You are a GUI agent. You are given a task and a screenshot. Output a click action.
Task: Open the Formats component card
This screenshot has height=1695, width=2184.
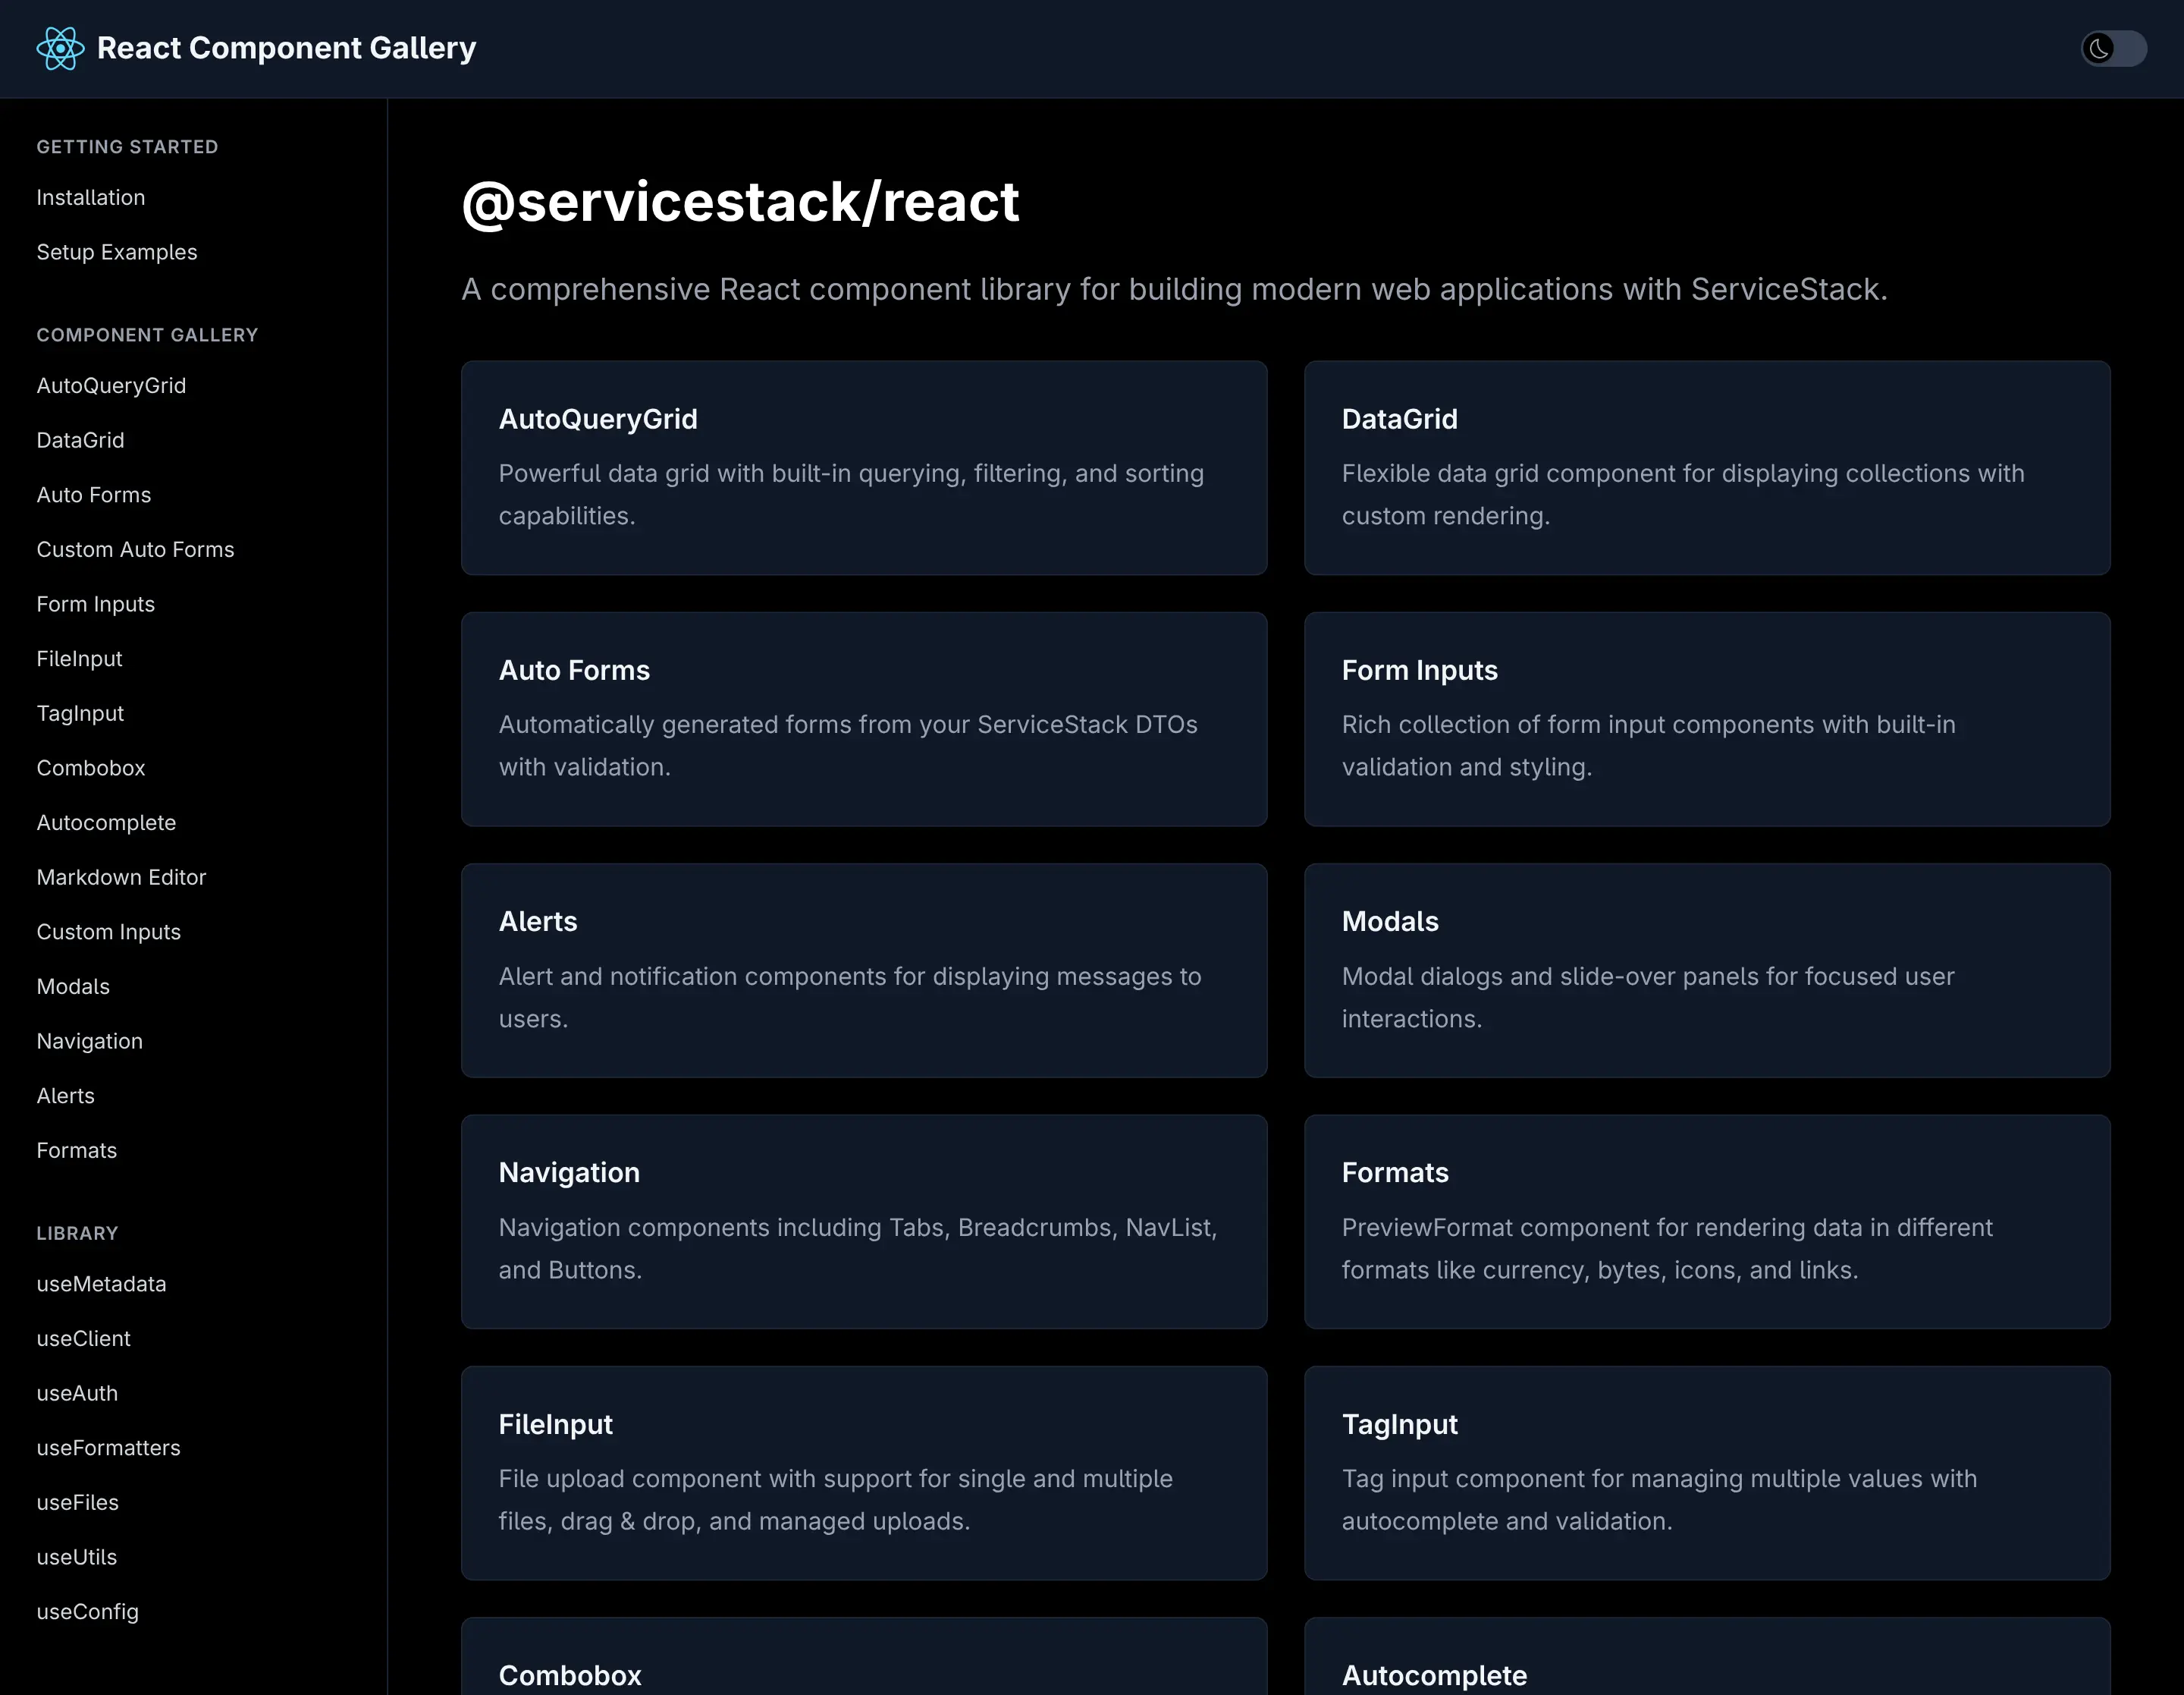click(x=1707, y=1222)
